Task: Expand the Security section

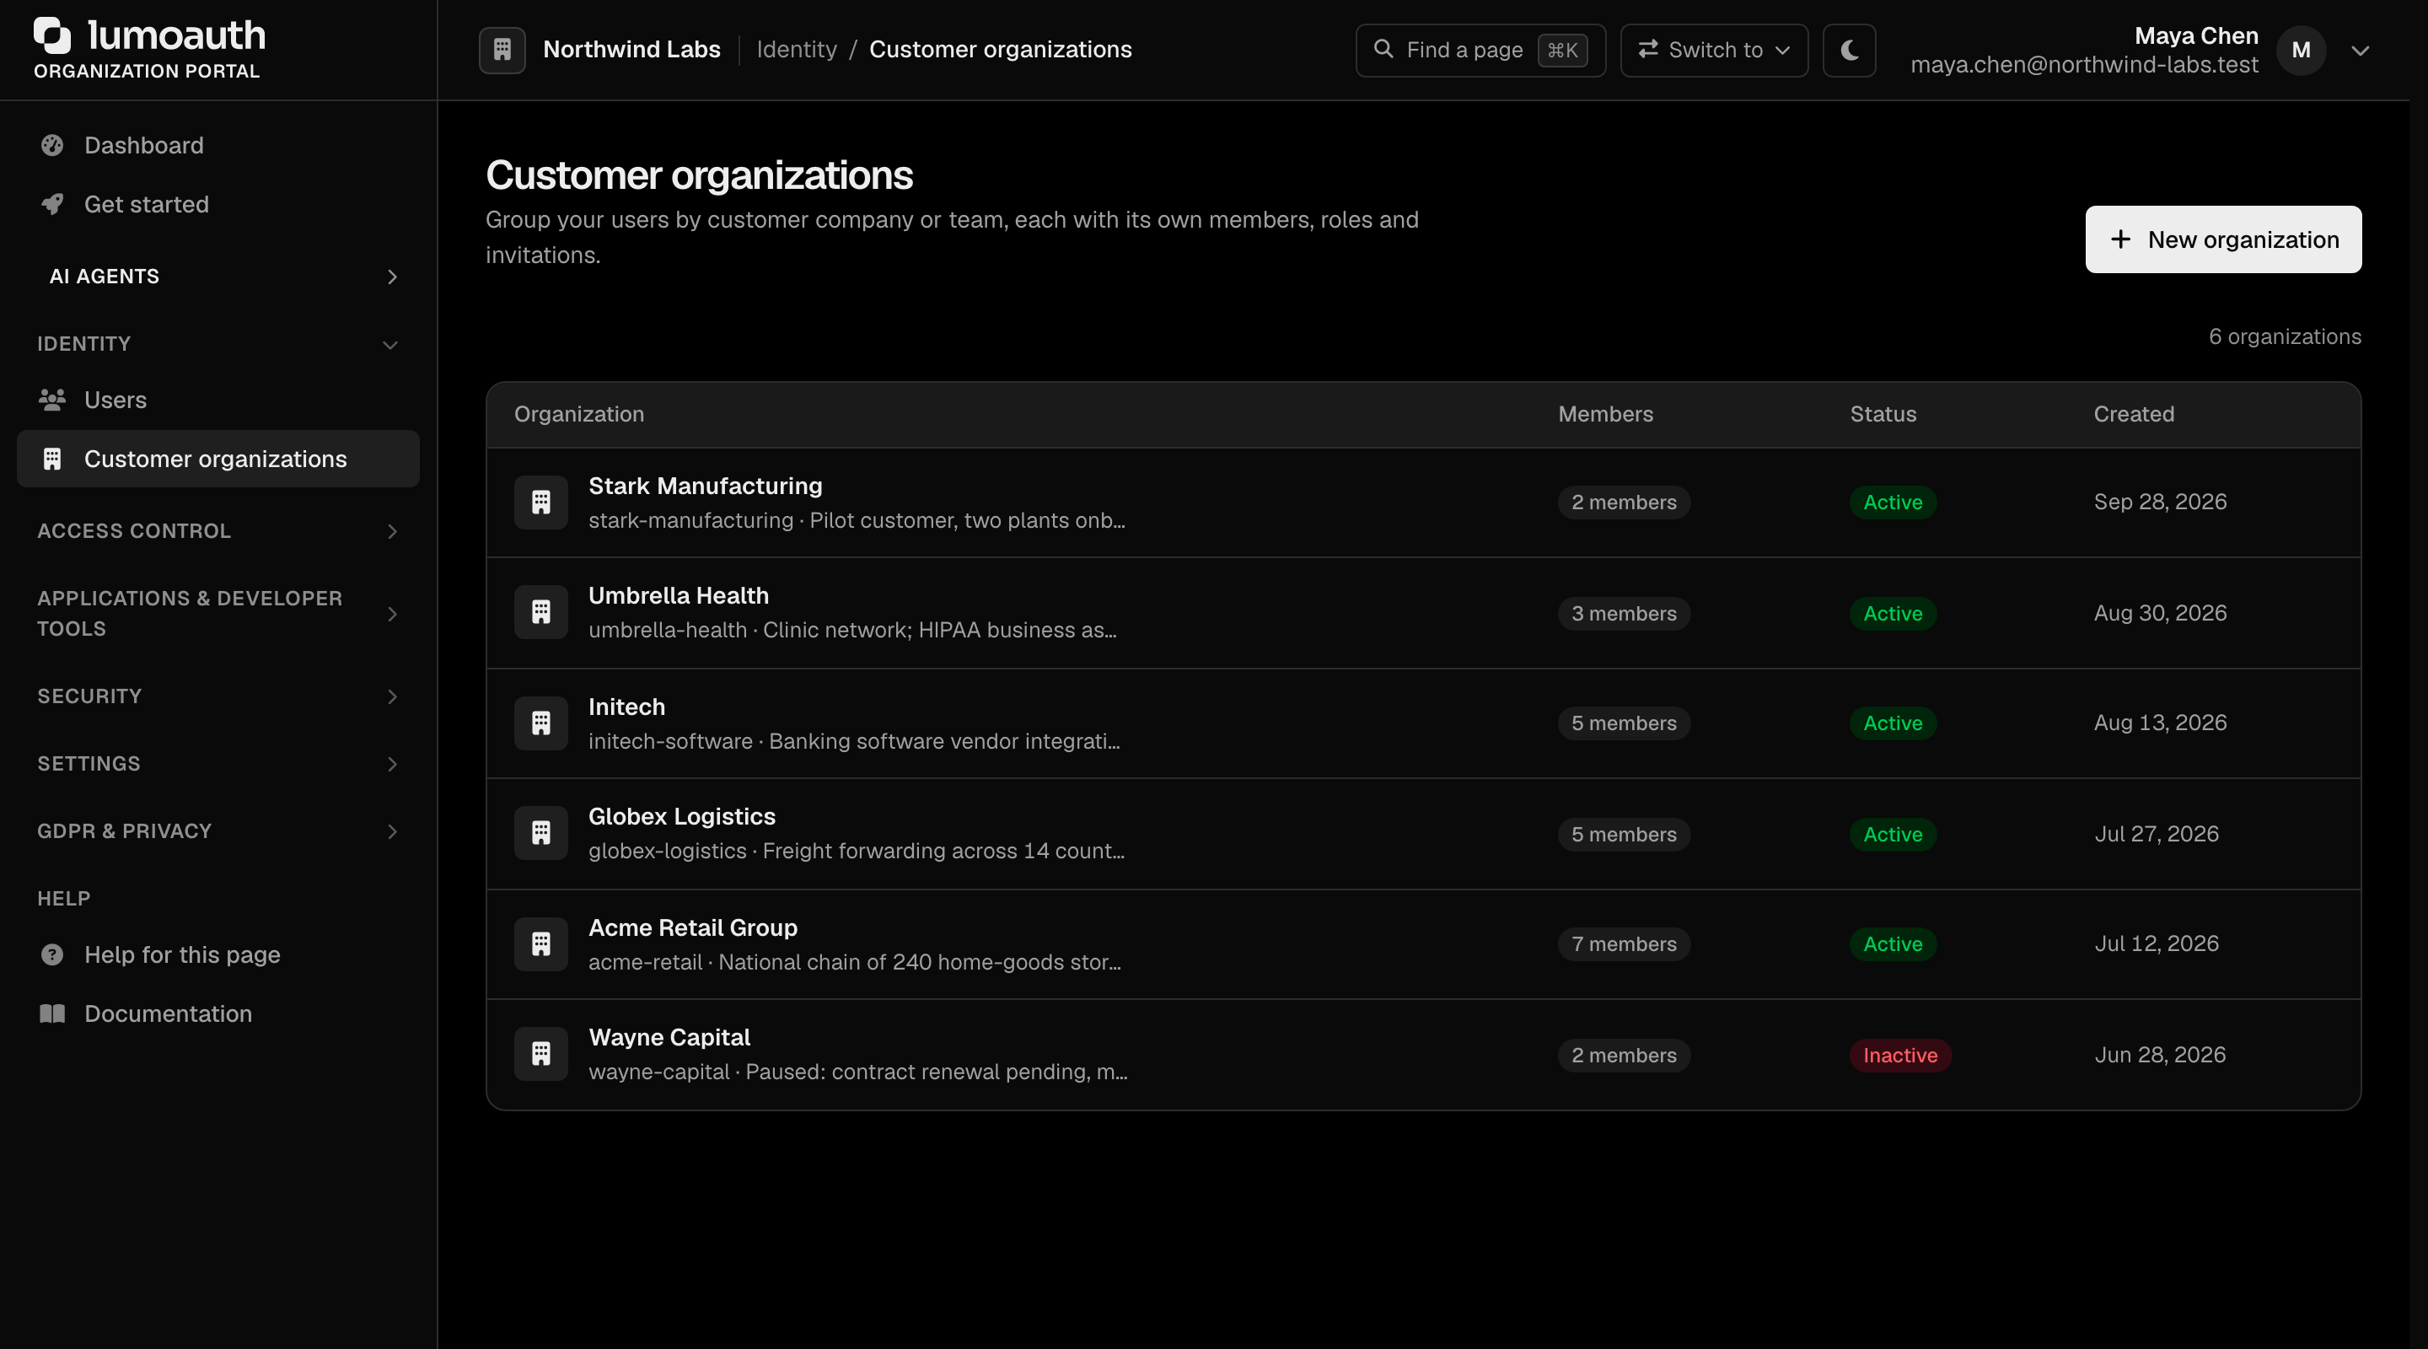Action: coord(218,696)
